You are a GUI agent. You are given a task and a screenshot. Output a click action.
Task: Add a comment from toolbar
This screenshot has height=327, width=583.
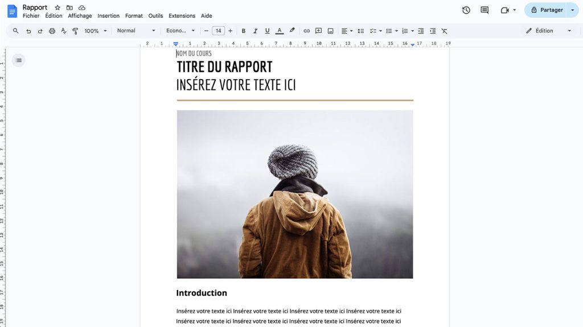pyautogui.click(x=319, y=31)
